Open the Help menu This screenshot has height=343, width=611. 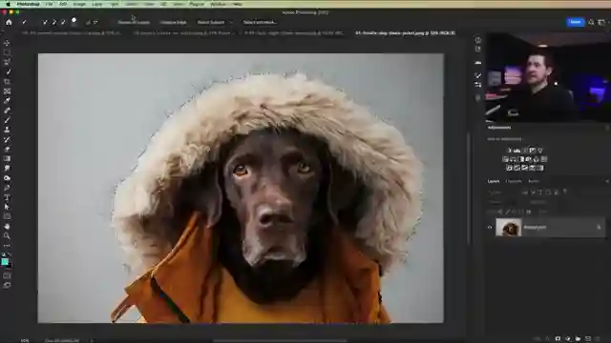click(x=237, y=4)
